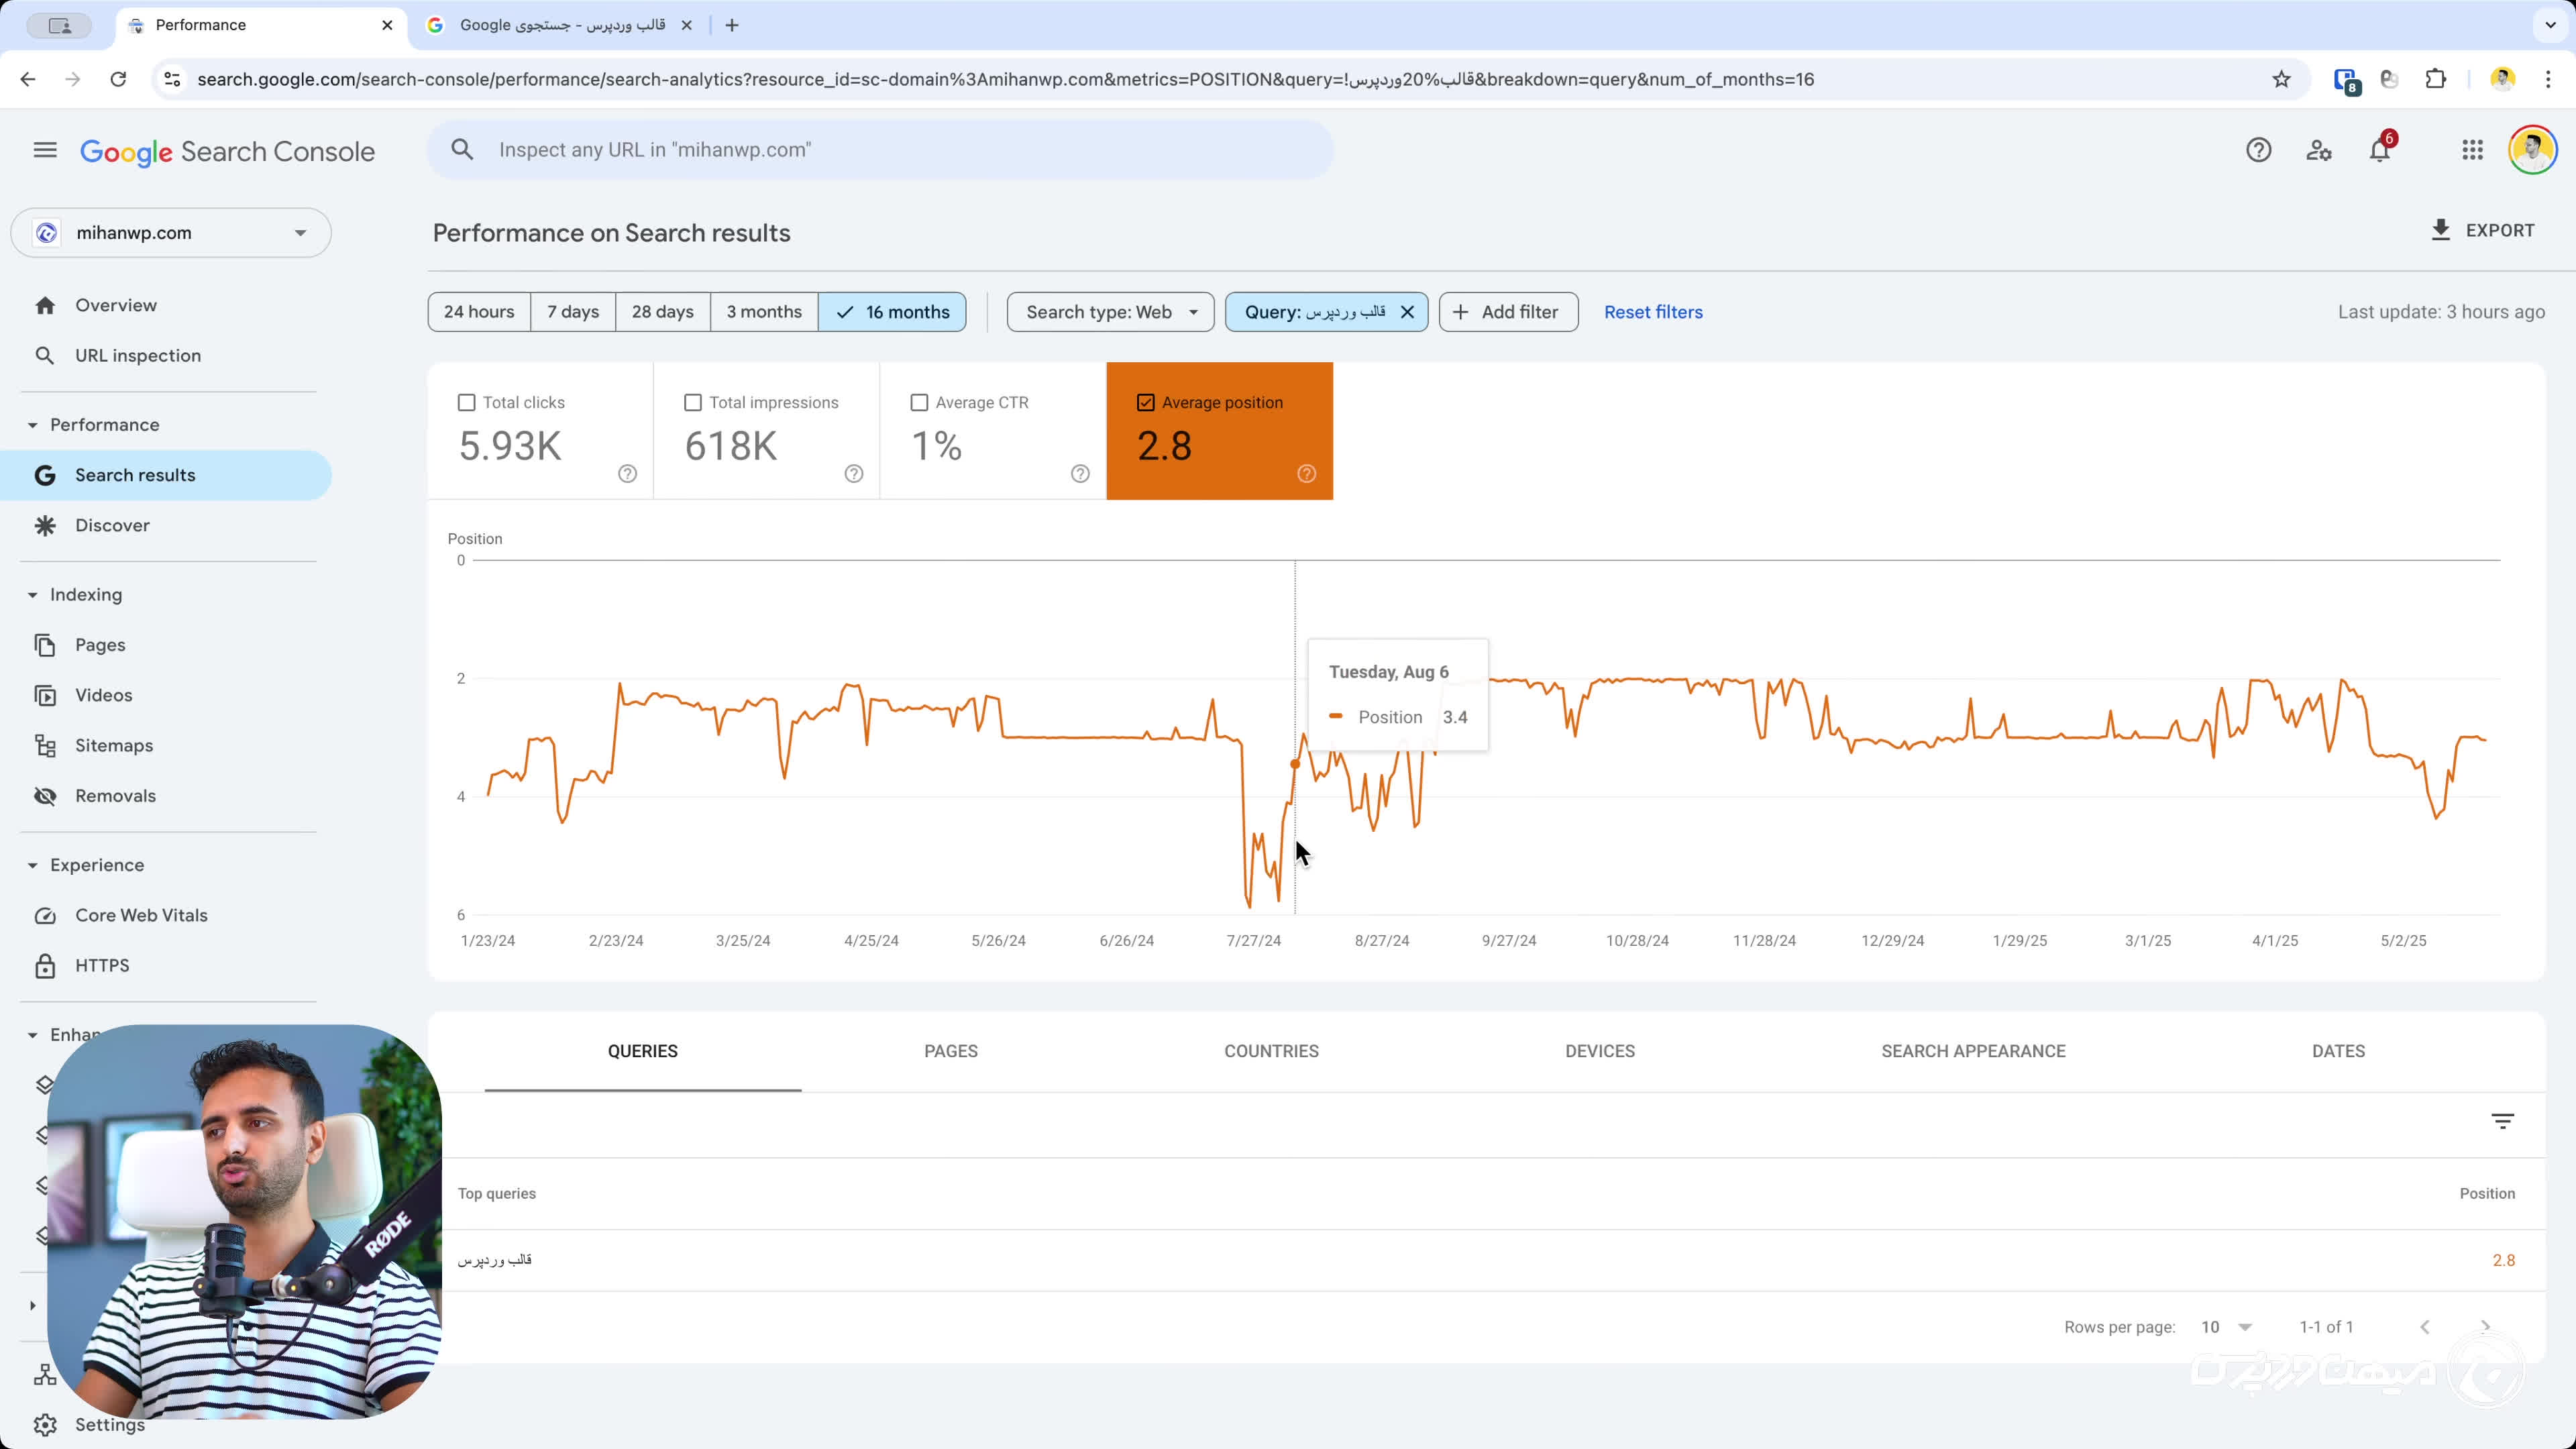Switch to the QUERIES tab
Image resolution: width=2576 pixels, height=1449 pixels.
[x=643, y=1051]
